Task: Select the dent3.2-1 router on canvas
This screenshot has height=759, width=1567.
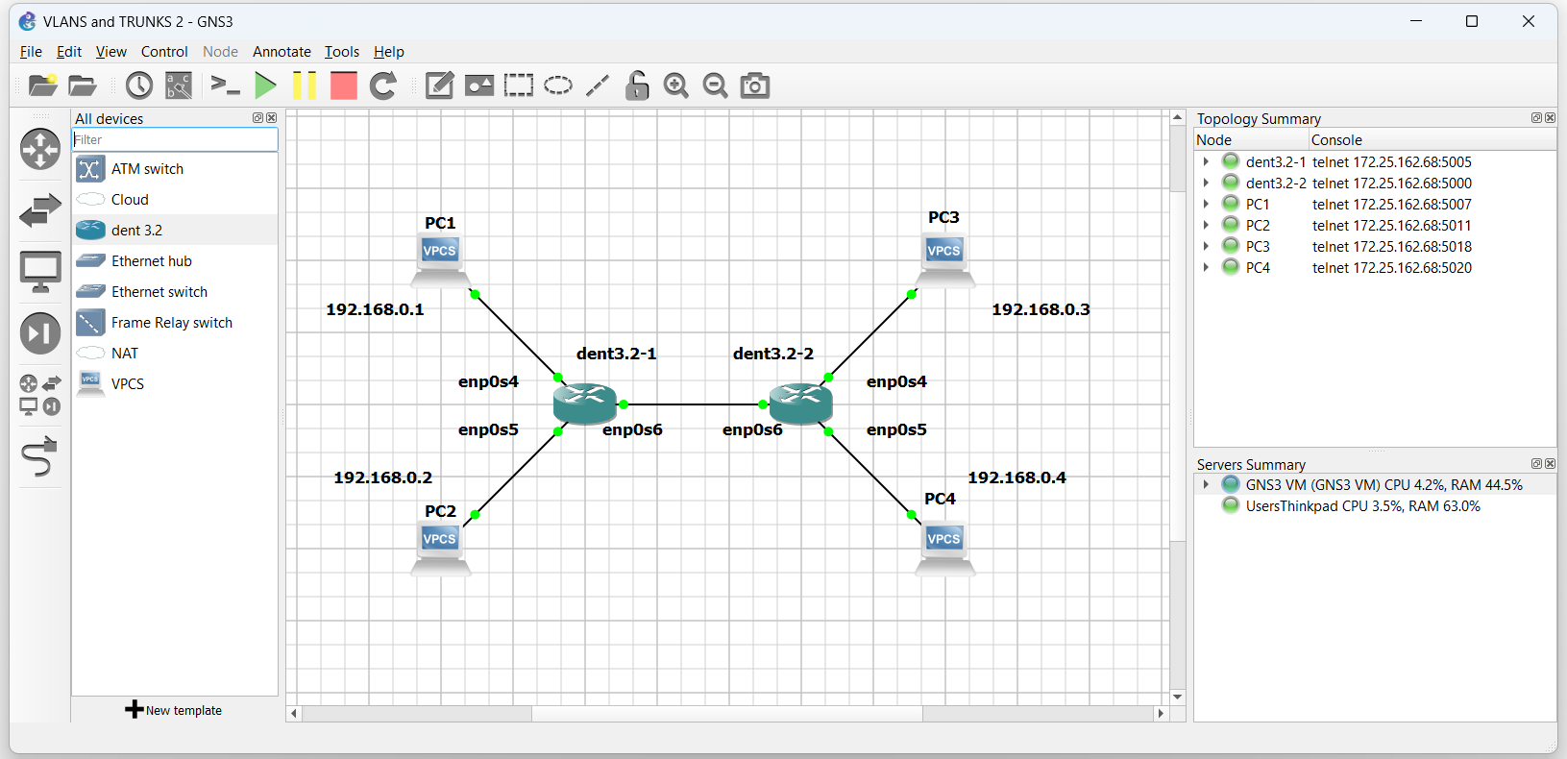Action: pos(585,404)
